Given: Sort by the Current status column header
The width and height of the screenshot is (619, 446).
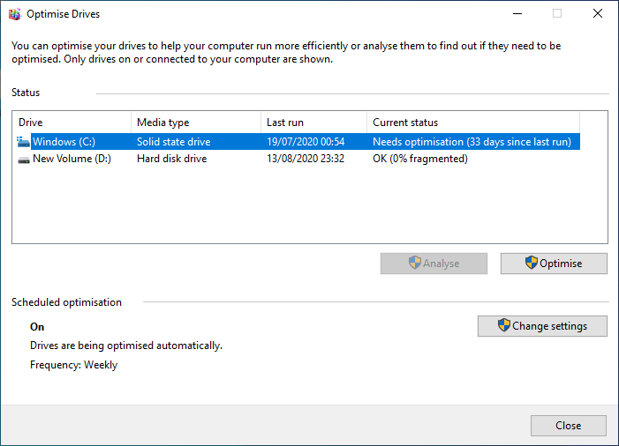Looking at the screenshot, I should point(473,123).
